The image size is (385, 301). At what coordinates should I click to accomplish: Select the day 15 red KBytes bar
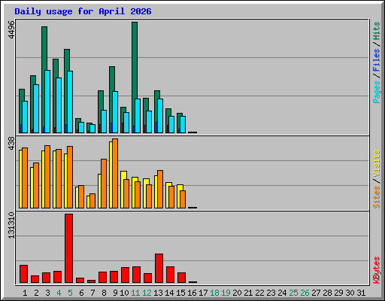182,278
